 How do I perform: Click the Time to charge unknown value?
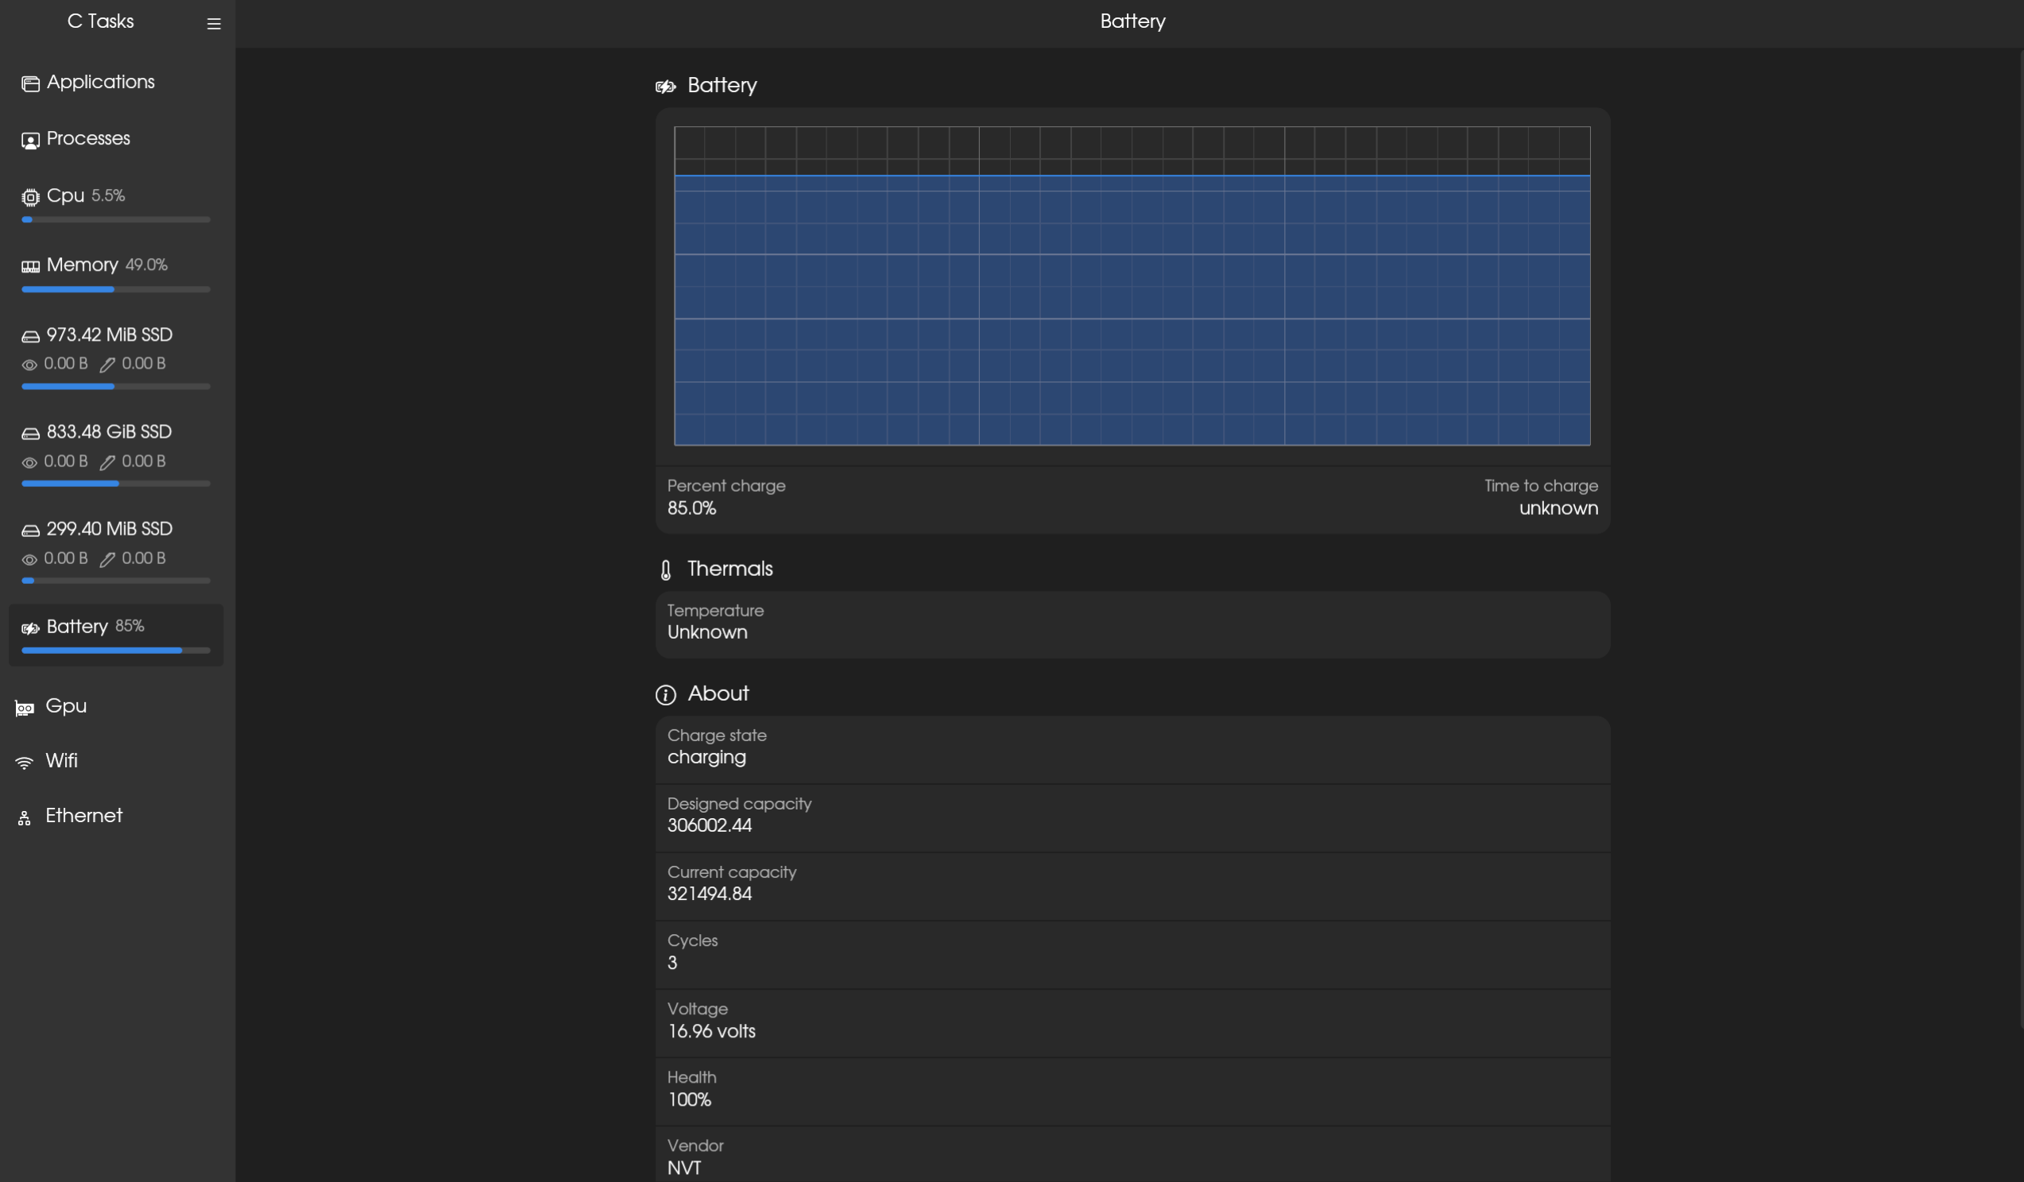1558,508
